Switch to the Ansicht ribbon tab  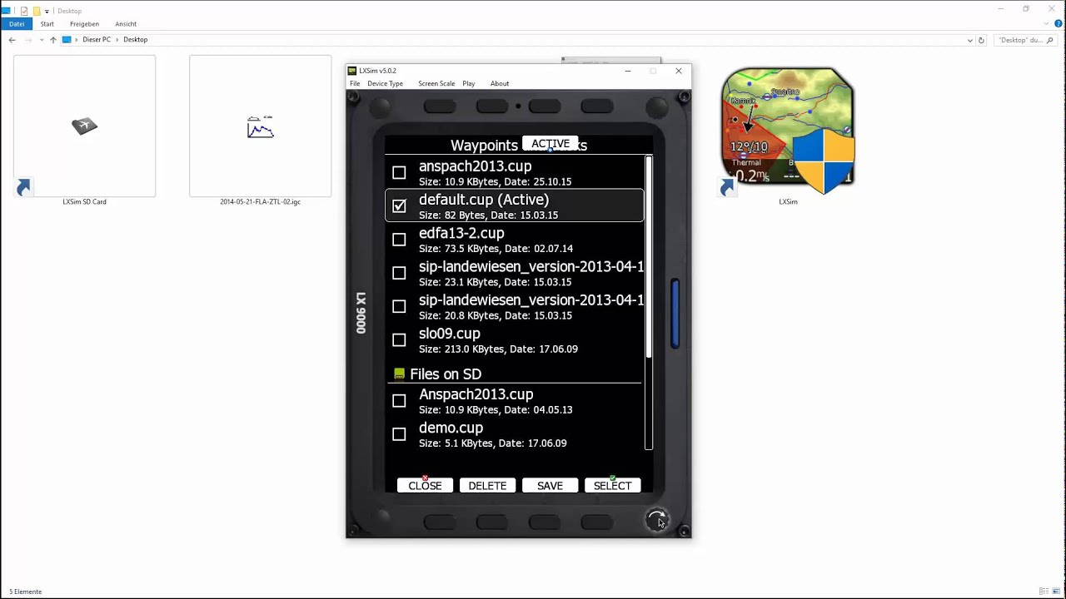click(126, 24)
